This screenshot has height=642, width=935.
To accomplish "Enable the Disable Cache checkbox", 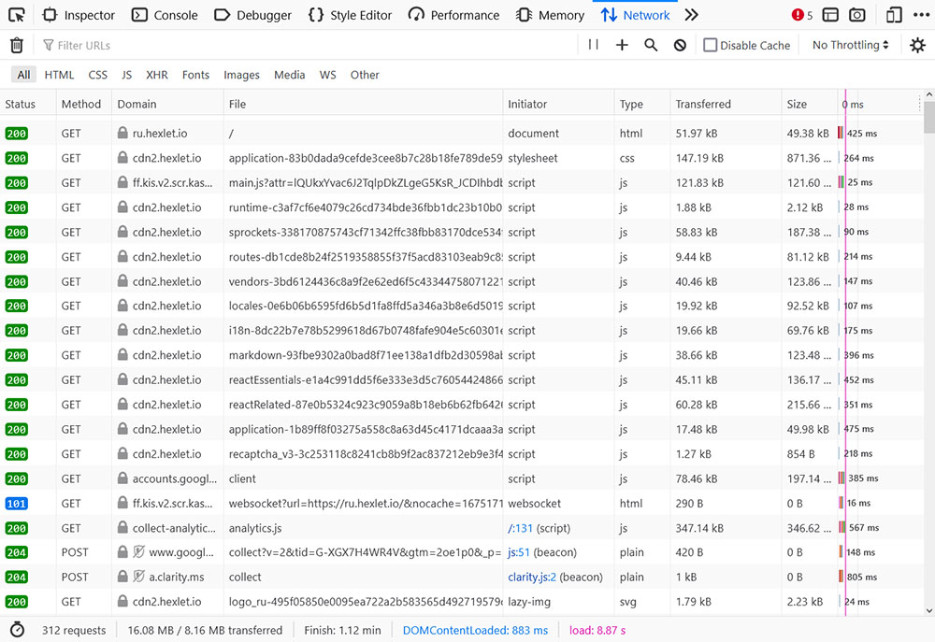I will (712, 45).
